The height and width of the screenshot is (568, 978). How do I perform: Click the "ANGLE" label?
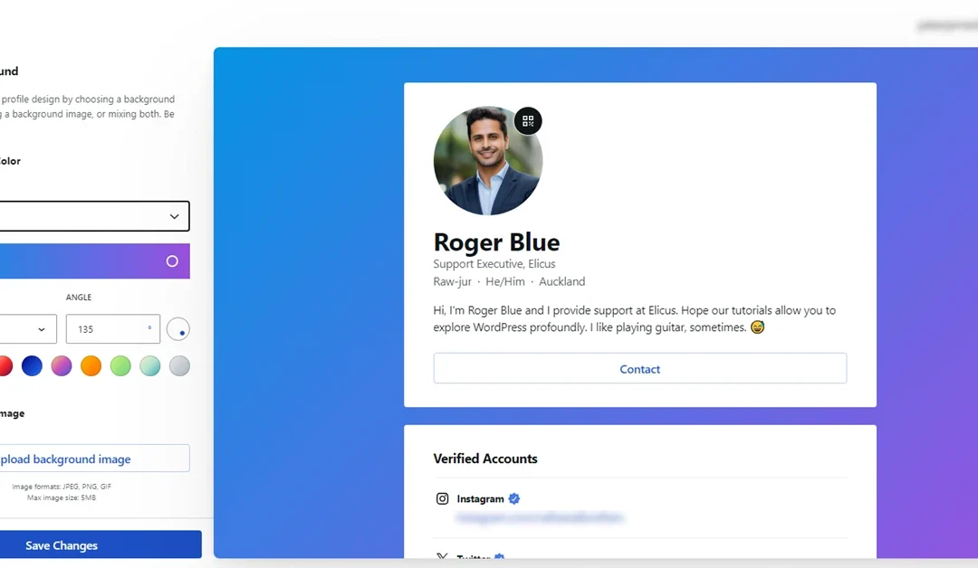click(x=79, y=297)
